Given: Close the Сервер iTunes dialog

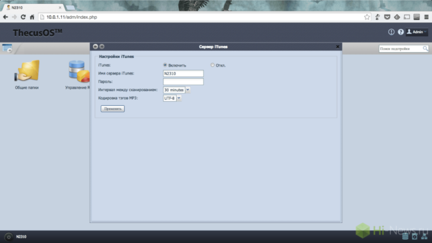Looking at the screenshot, I should [x=338, y=47].
